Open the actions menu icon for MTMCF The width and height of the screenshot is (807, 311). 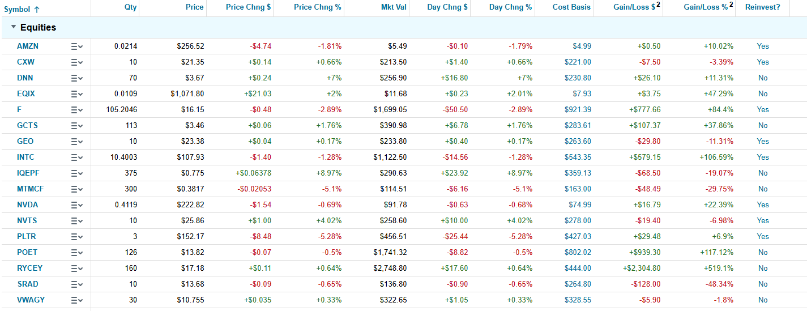click(77, 189)
